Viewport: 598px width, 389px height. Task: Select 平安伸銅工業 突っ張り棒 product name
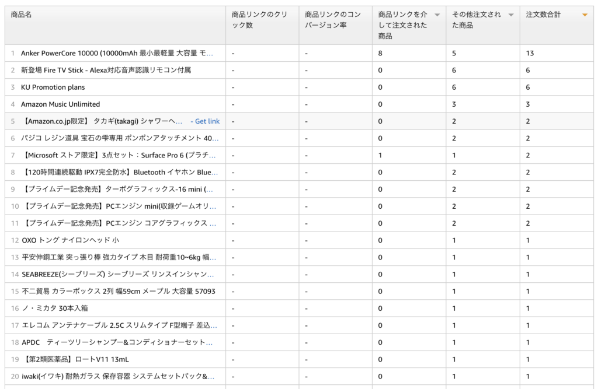click(119, 258)
